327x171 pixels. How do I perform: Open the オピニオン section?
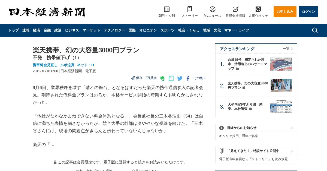point(148,30)
